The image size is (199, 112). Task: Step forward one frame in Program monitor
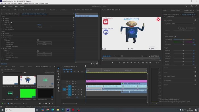pos(135,63)
